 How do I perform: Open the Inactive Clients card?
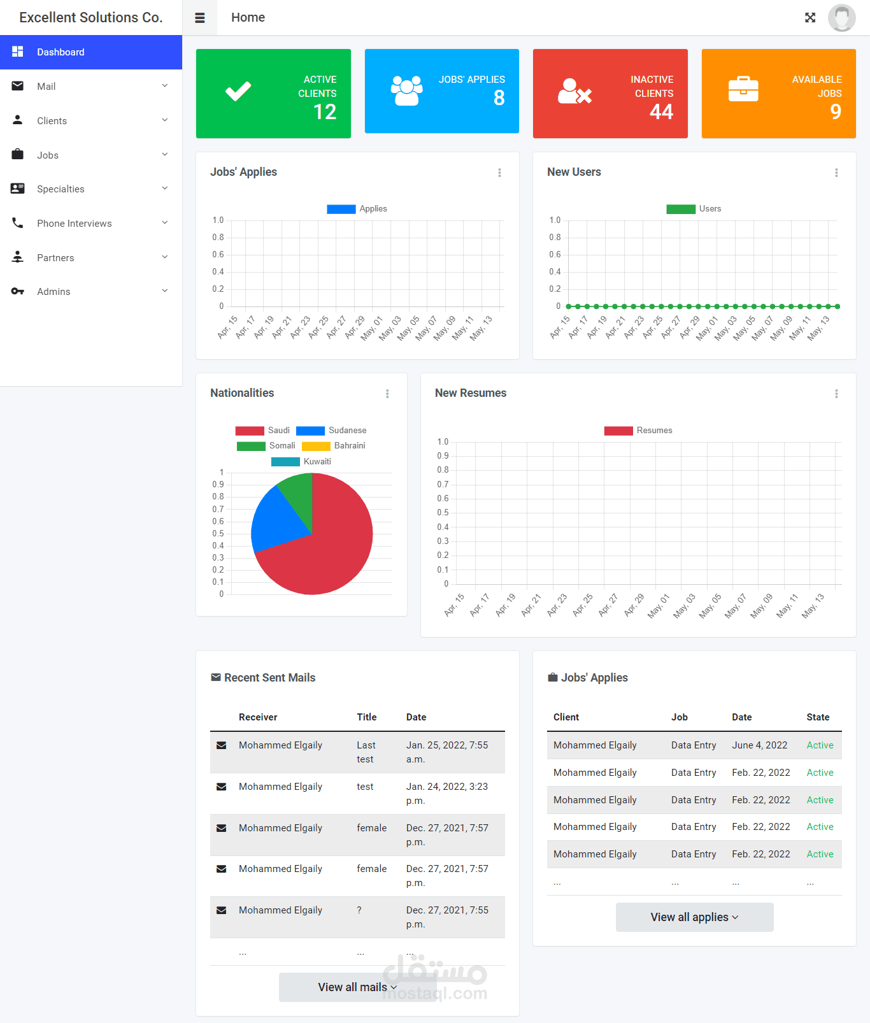610,94
